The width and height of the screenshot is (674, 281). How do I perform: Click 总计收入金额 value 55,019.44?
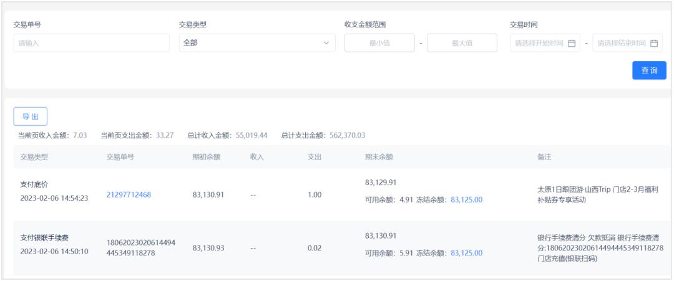point(252,136)
